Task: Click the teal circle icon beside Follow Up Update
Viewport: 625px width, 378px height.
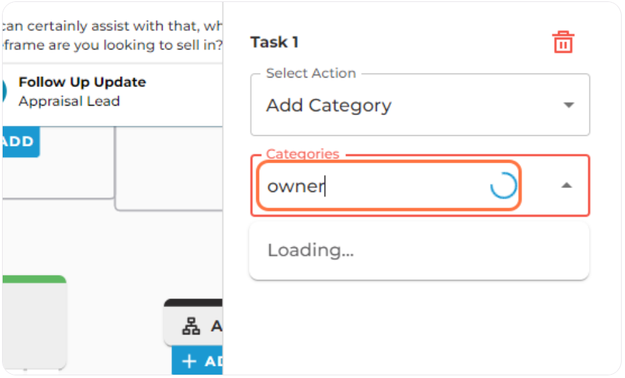Action: (x=4, y=91)
